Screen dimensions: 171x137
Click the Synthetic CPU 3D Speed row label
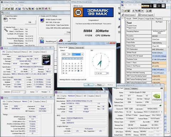[135, 56]
